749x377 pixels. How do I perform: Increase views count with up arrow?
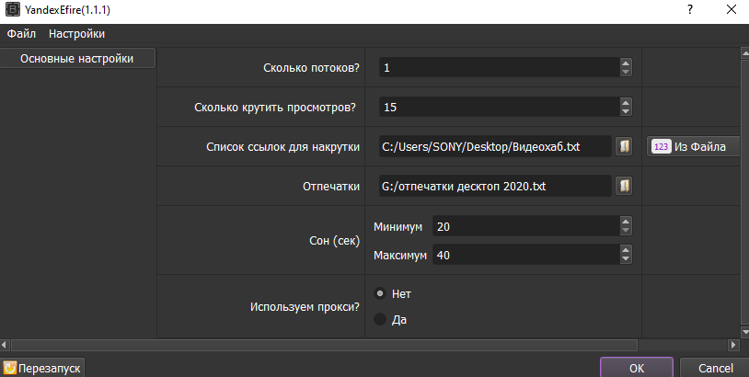[626, 103]
